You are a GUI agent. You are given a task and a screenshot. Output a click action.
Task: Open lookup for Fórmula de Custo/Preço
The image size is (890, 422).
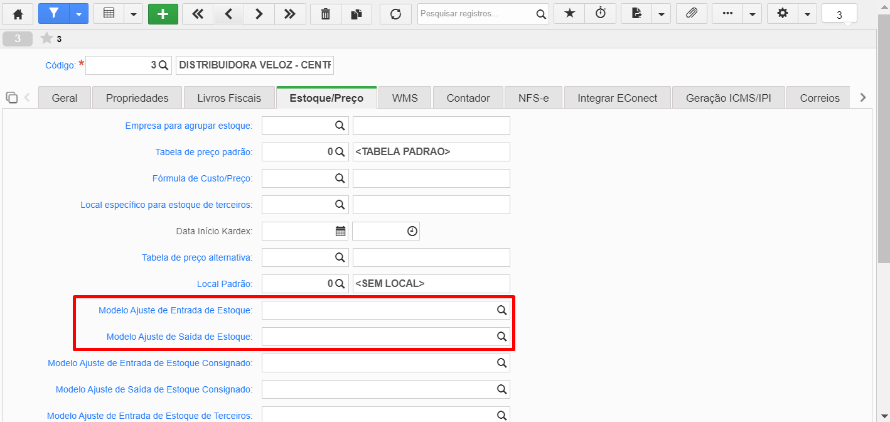(340, 178)
